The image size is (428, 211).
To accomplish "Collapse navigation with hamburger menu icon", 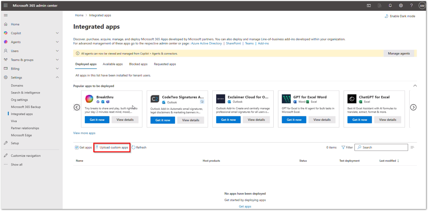I will 5,15.
